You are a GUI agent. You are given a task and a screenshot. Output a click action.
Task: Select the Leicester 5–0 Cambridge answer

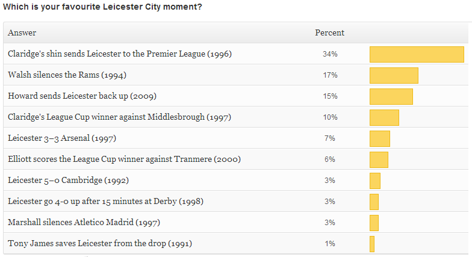[x=69, y=181]
